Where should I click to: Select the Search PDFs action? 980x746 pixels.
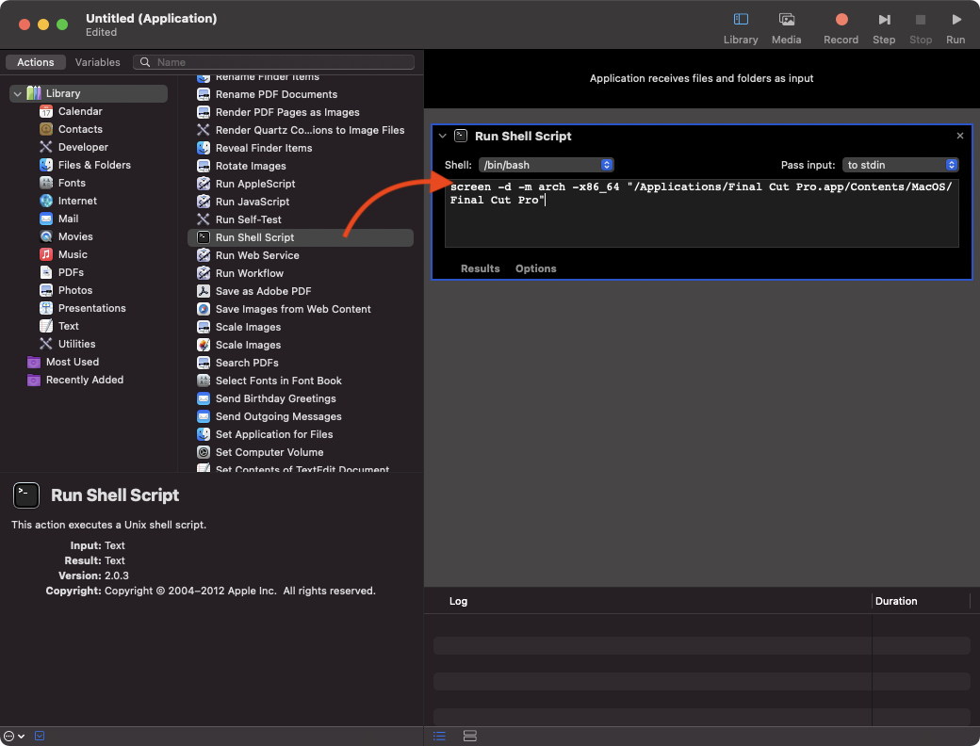(247, 363)
